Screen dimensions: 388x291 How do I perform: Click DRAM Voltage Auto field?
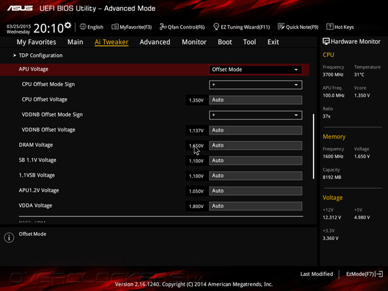point(256,145)
